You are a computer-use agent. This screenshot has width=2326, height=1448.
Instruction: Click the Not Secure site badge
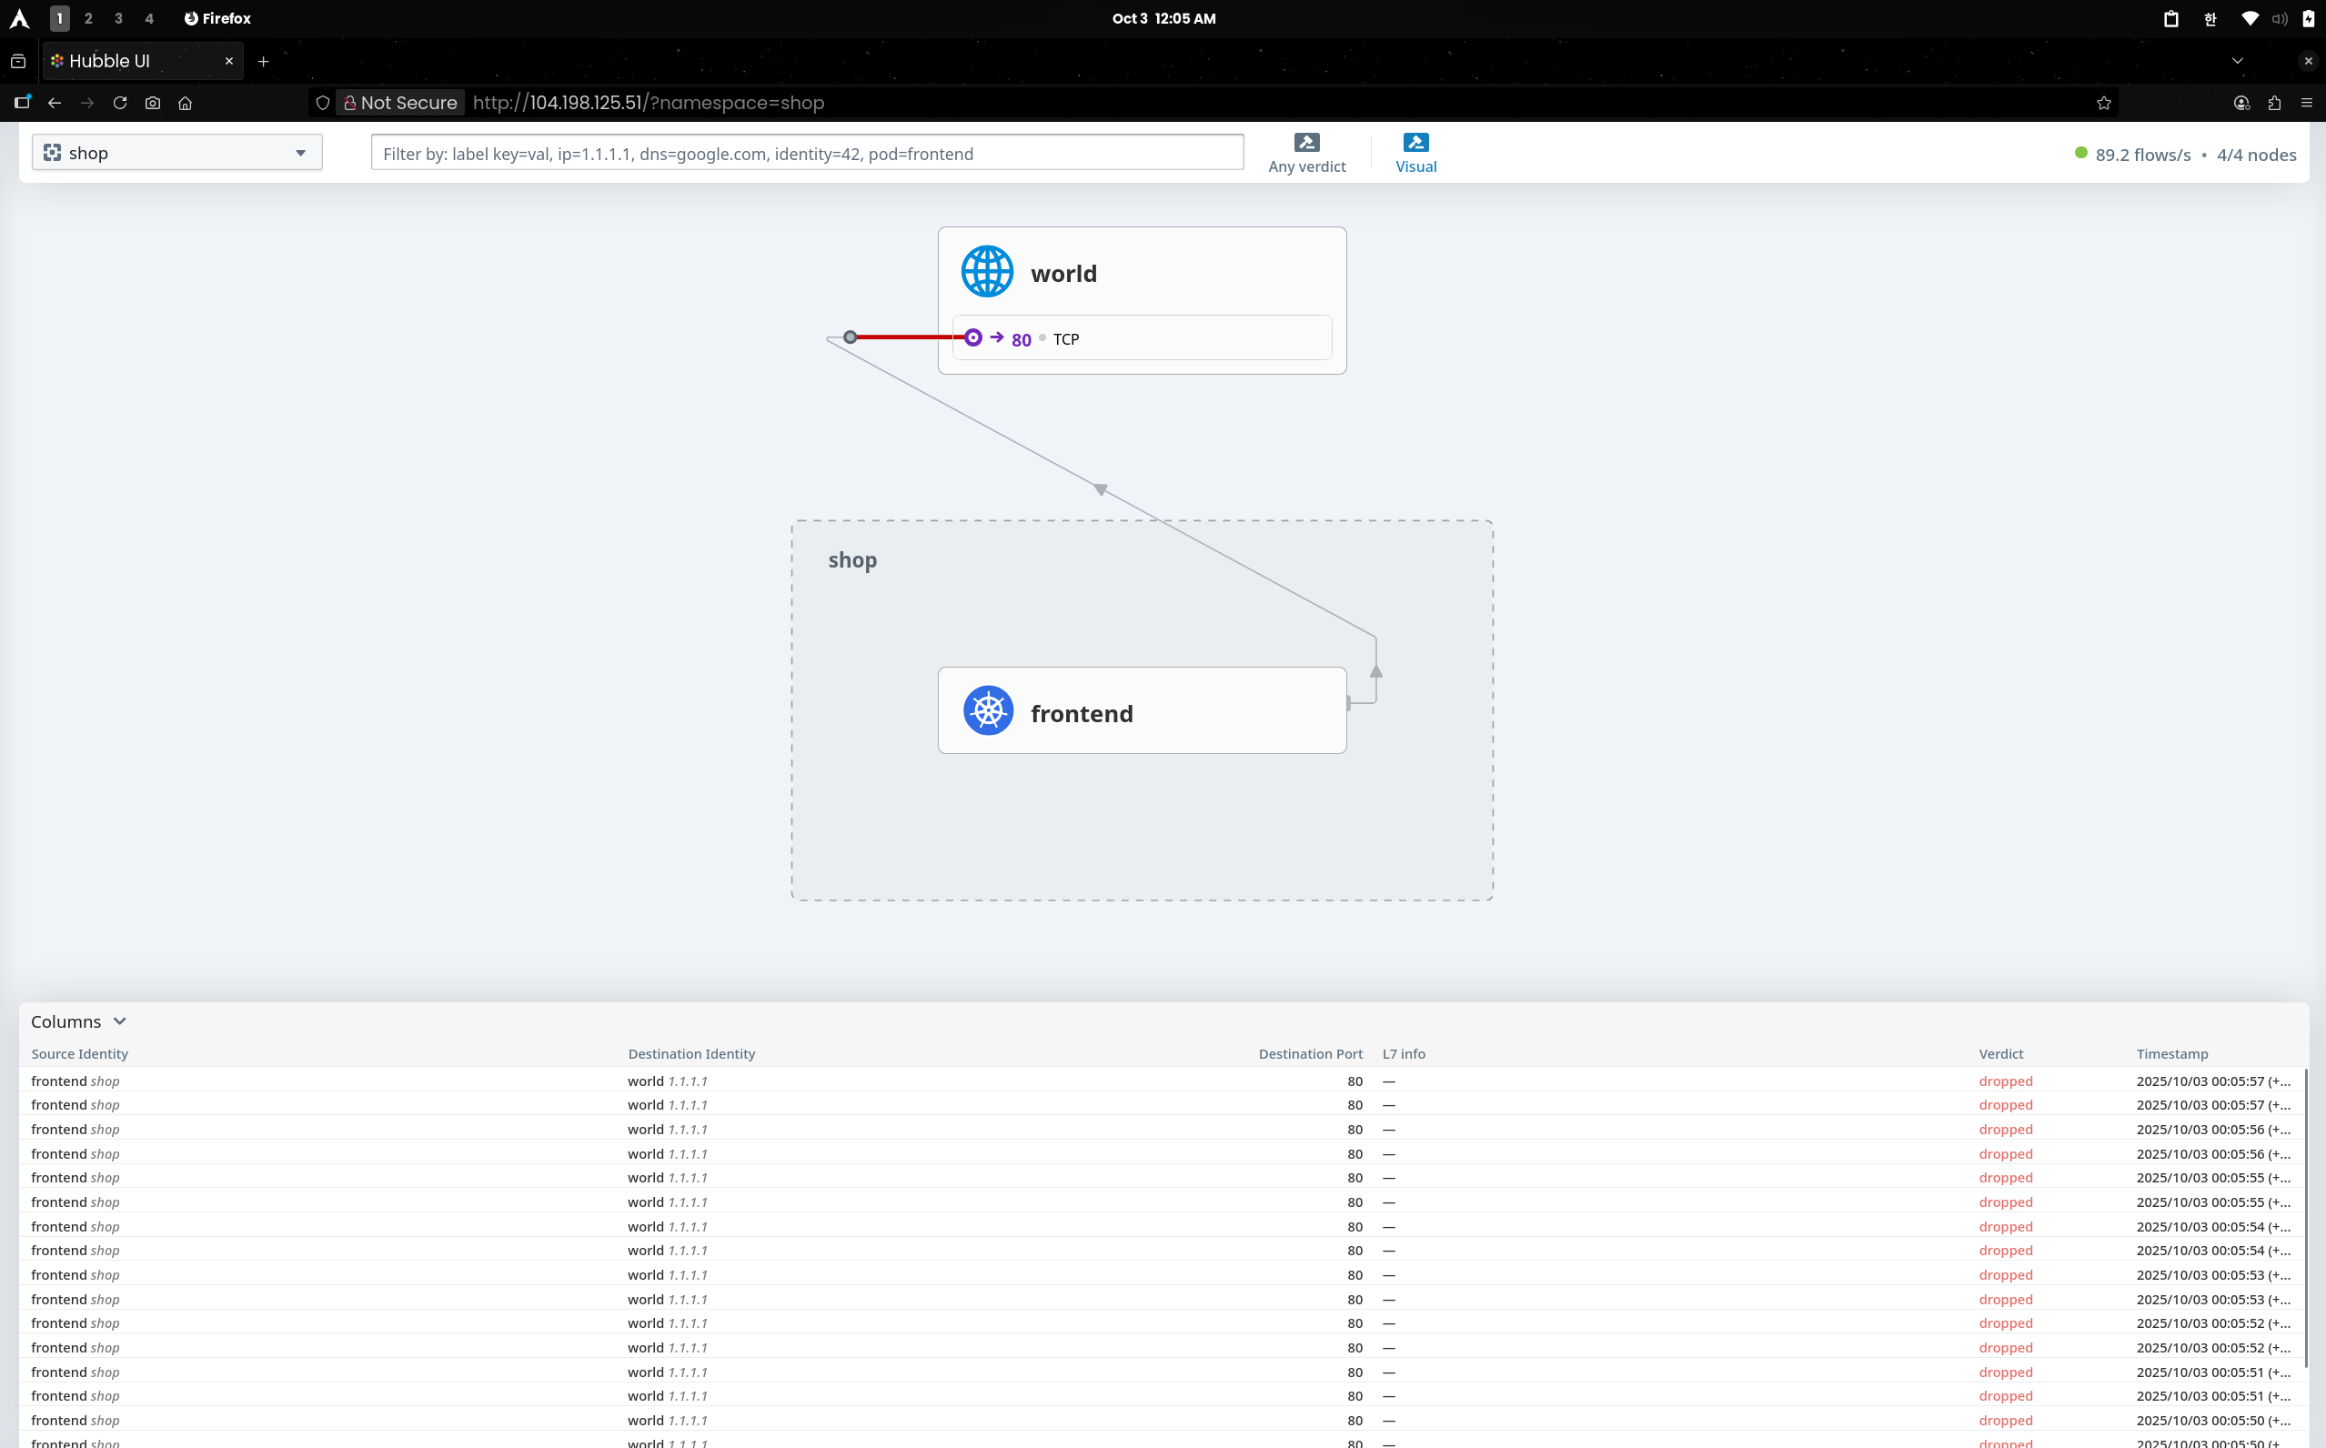(x=400, y=103)
